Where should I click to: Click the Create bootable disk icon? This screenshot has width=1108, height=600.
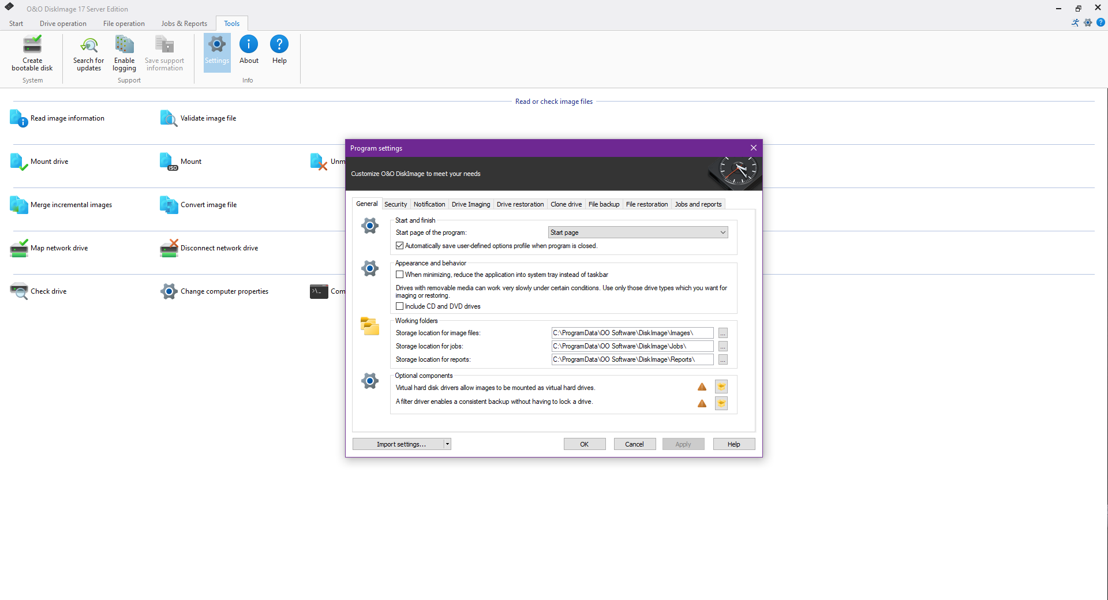[x=32, y=45]
